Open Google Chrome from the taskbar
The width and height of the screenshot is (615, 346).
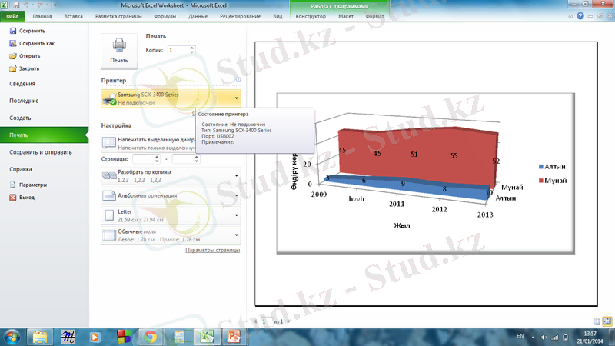[x=151, y=336]
